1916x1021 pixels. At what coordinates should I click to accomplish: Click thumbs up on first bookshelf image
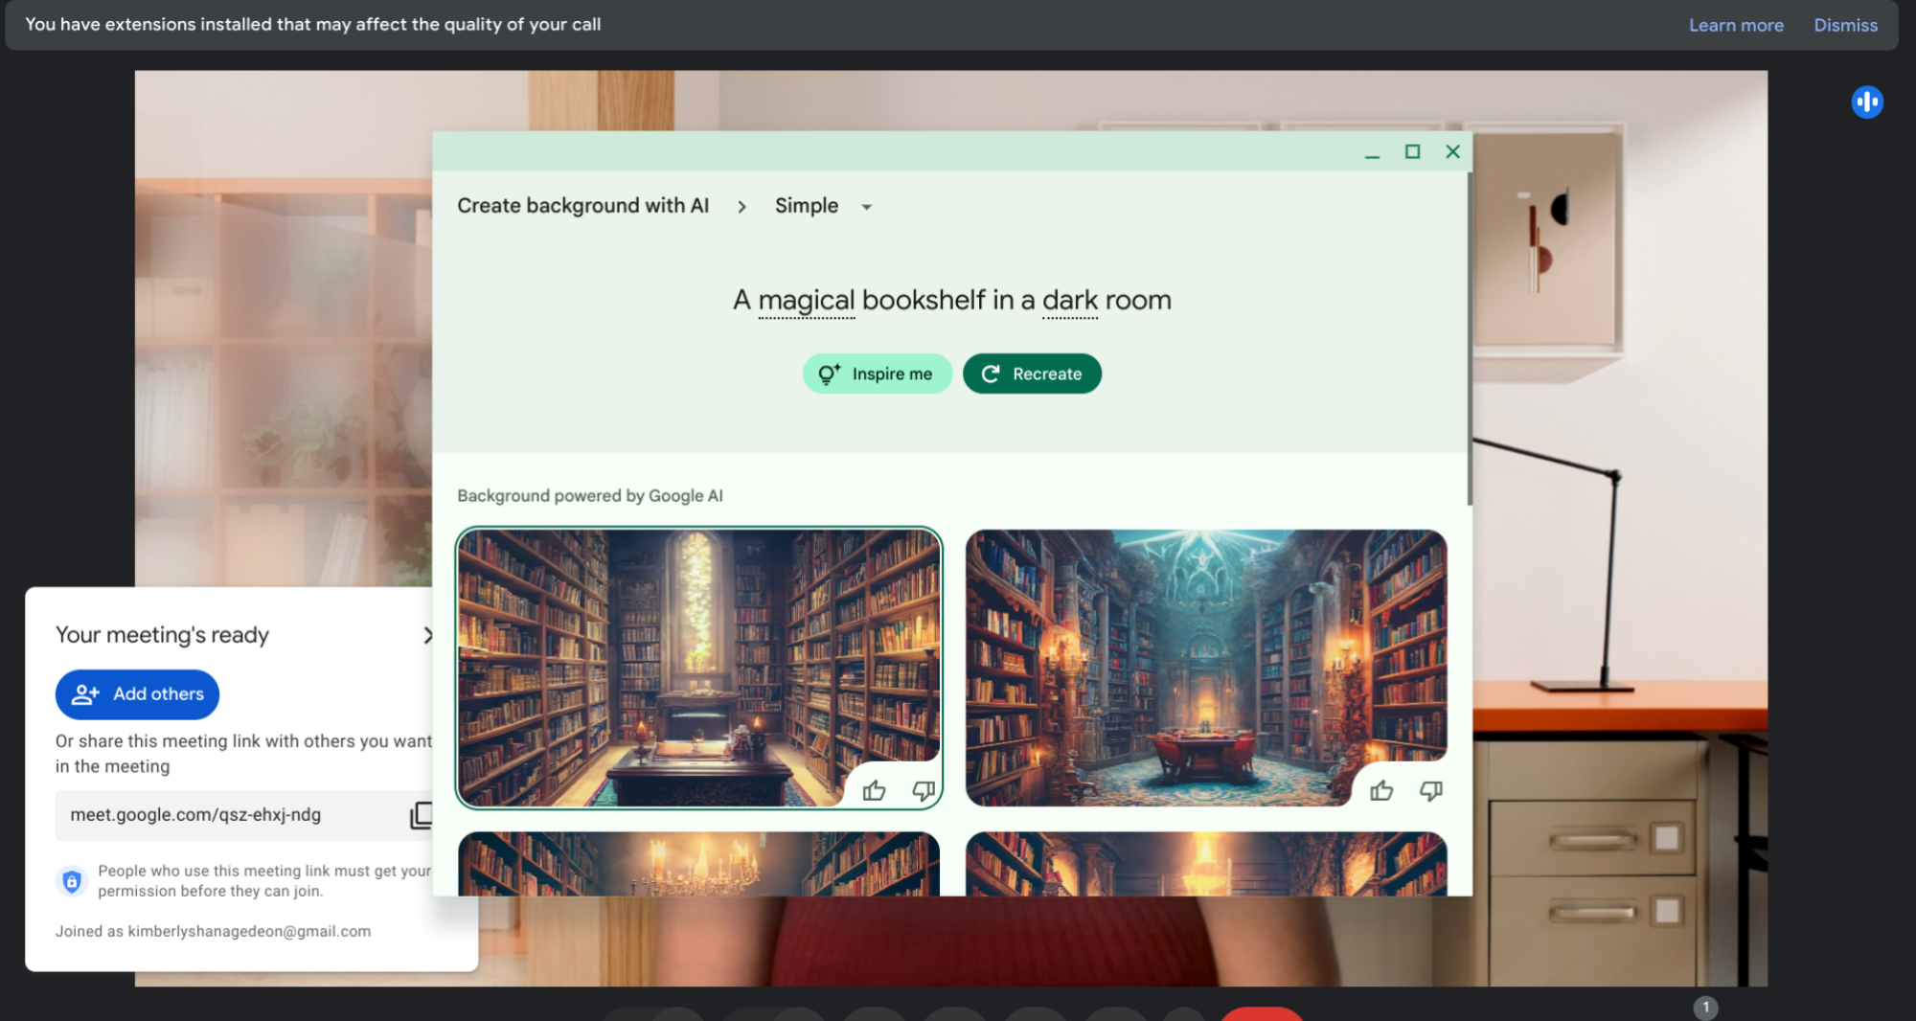(x=874, y=790)
